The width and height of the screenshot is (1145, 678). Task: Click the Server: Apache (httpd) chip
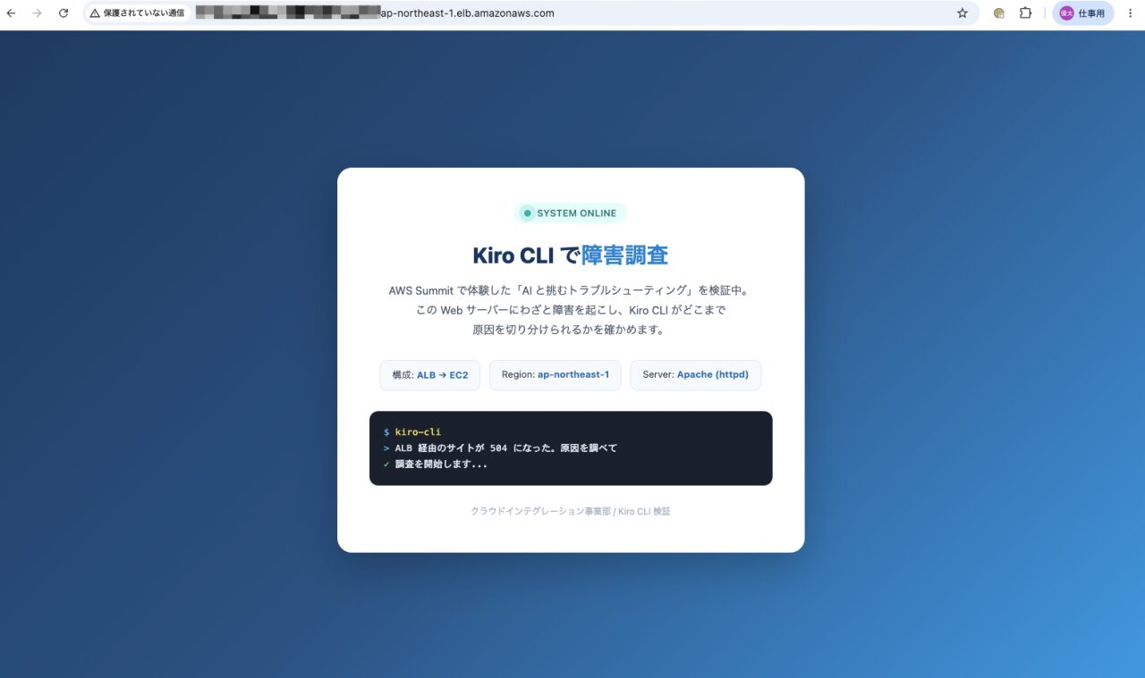pyautogui.click(x=696, y=375)
